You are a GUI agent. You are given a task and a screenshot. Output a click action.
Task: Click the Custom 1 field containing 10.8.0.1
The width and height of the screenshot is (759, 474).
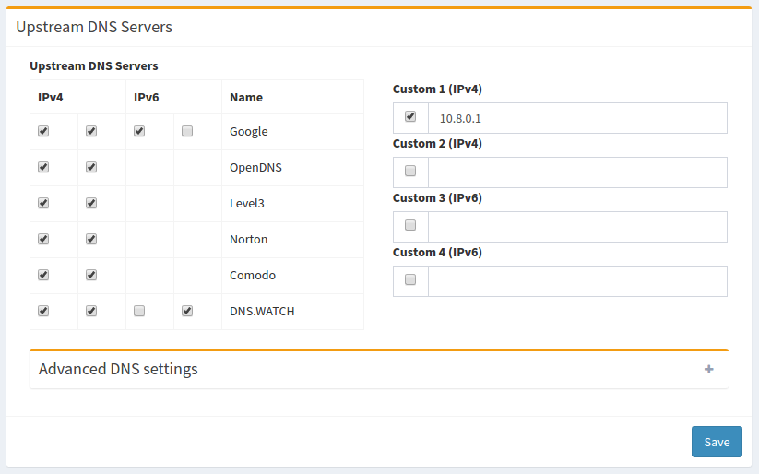coord(577,118)
